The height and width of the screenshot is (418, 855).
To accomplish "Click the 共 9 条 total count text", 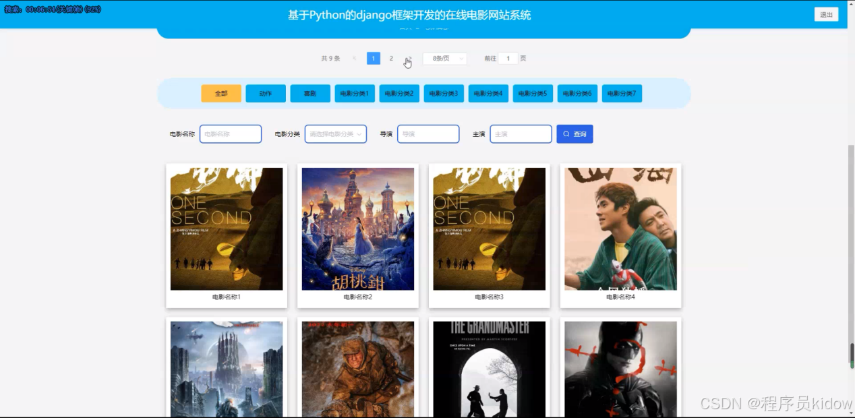I will coord(330,59).
